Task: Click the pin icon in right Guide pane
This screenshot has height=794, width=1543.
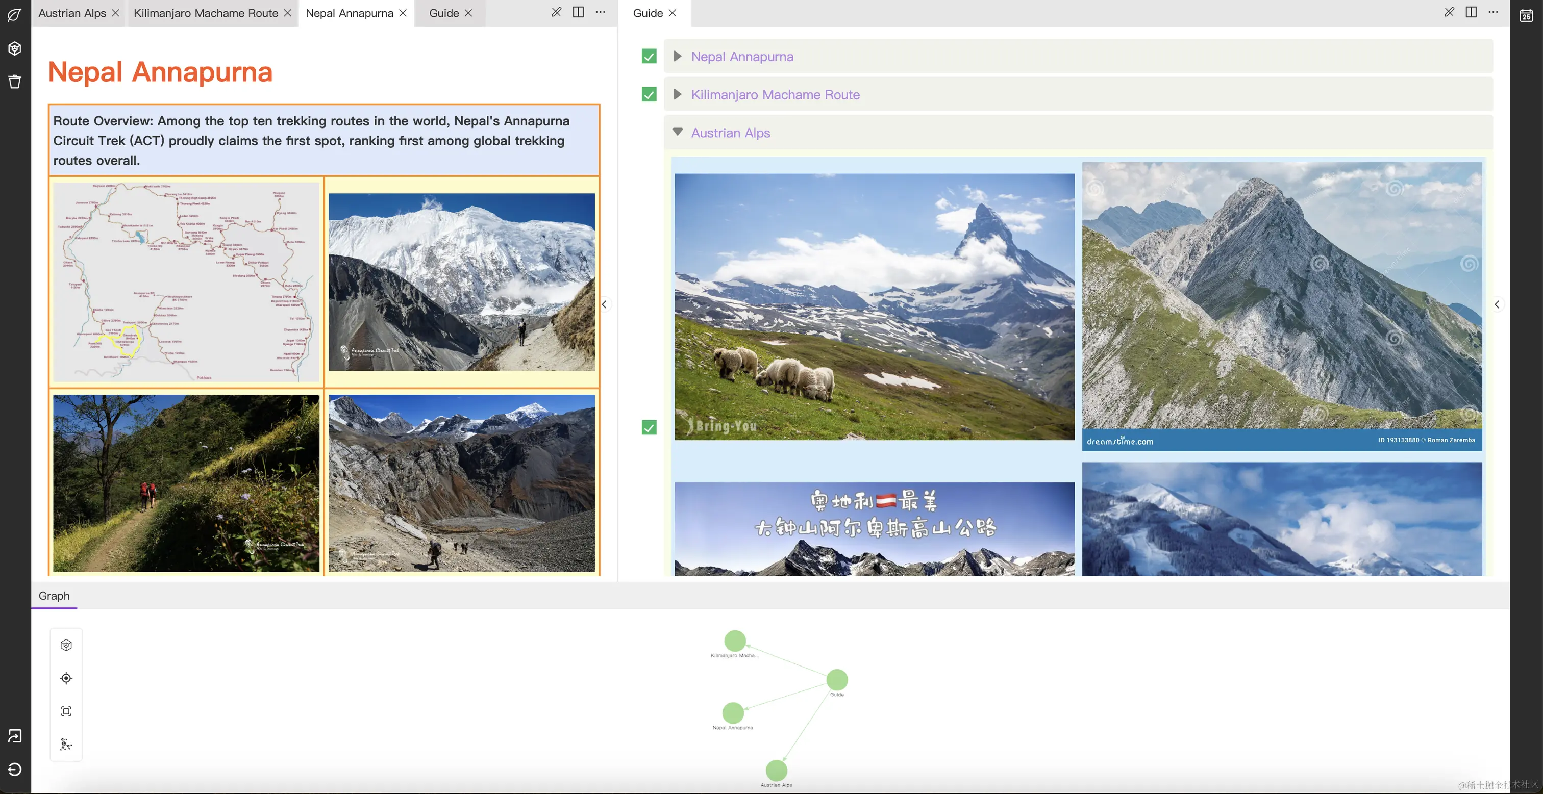Action: [x=1449, y=13]
